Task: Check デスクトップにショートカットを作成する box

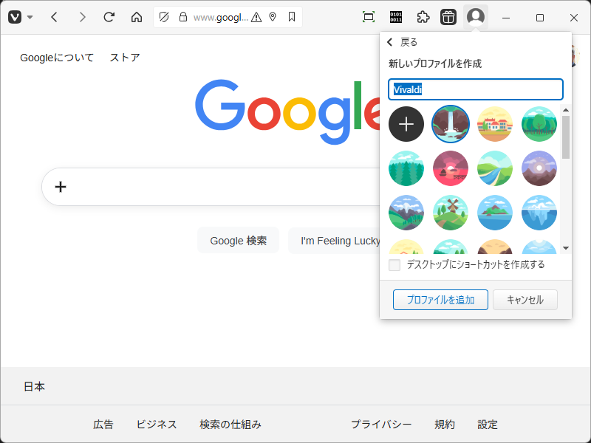Action: (394, 265)
